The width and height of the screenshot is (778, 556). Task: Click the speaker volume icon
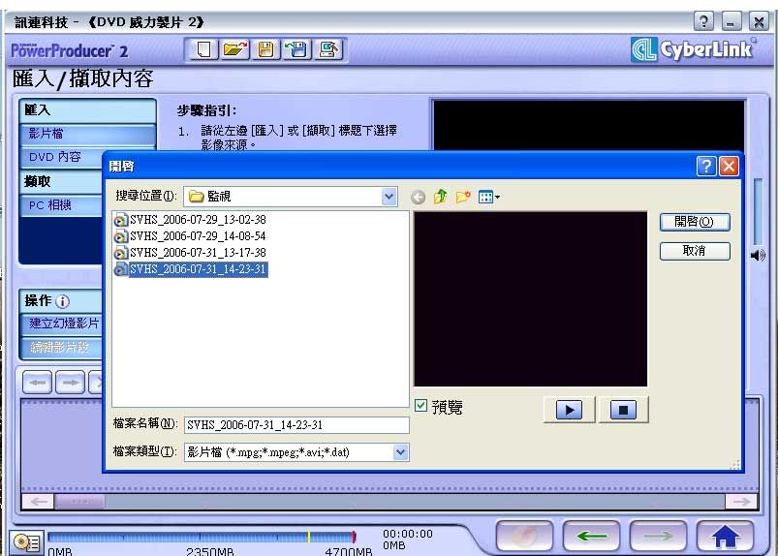(x=759, y=256)
